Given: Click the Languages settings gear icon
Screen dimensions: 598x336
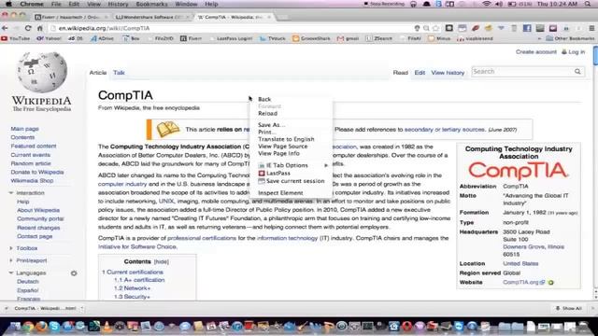Looking at the screenshot, I should pos(74,273).
